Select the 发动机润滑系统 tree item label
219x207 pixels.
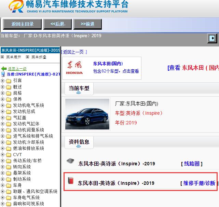[28, 130]
